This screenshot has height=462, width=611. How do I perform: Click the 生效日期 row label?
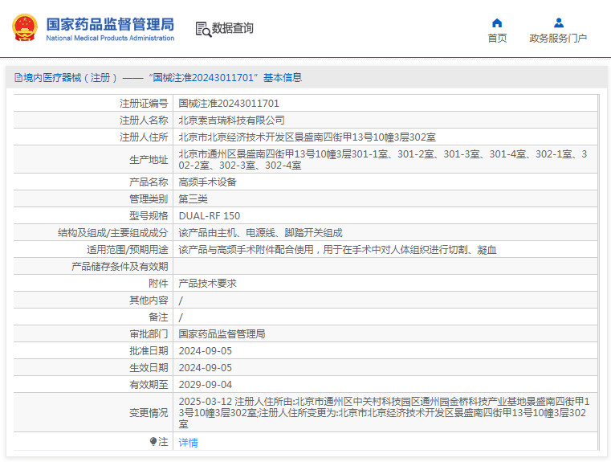point(149,368)
